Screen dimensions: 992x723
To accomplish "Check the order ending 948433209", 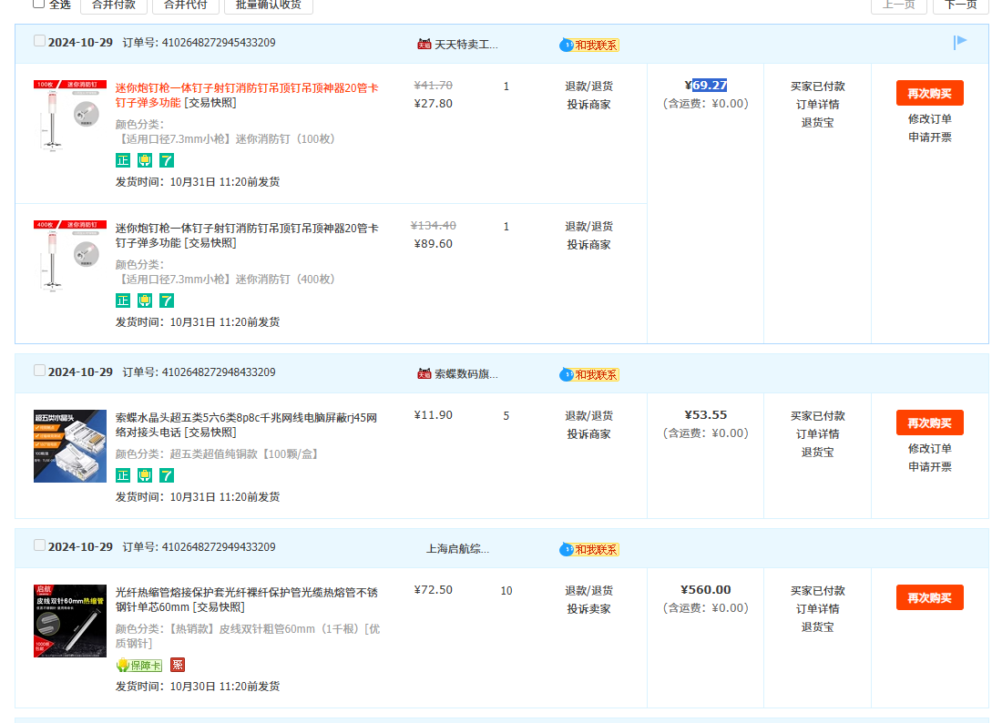I will [39, 371].
